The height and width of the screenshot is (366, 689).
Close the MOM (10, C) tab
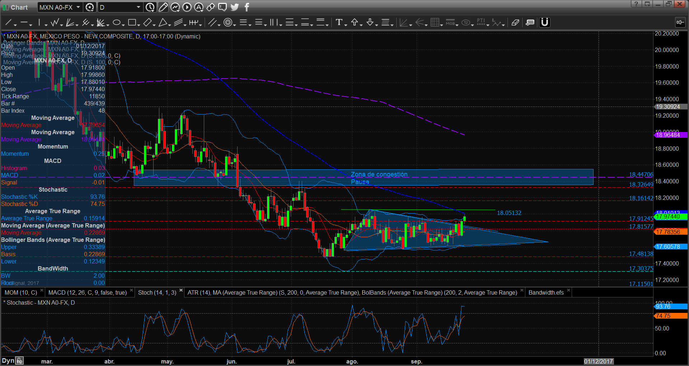tap(42, 290)
